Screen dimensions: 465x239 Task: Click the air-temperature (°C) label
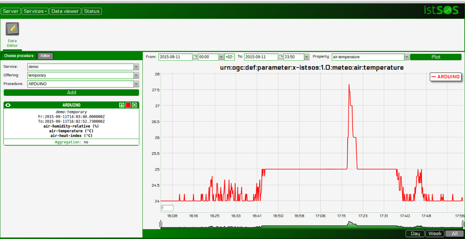71,131
